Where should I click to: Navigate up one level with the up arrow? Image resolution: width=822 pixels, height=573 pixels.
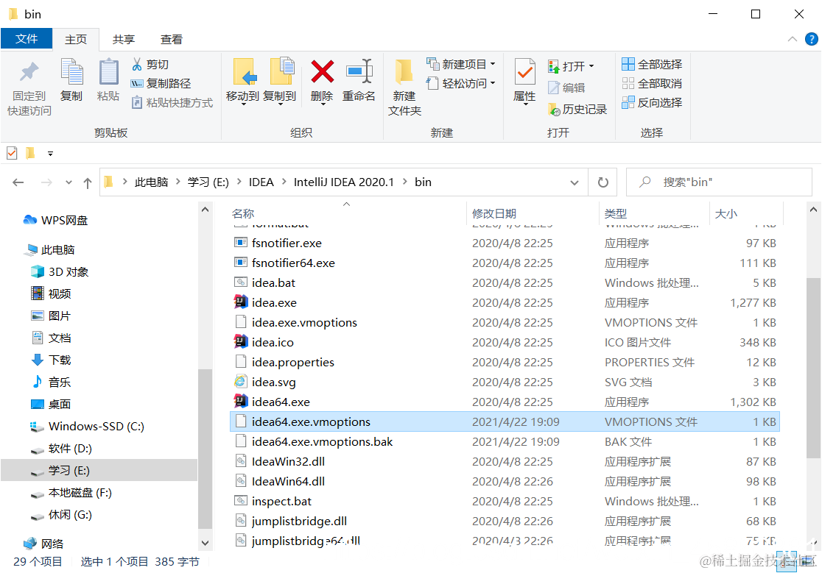click(x=88, y=182)
